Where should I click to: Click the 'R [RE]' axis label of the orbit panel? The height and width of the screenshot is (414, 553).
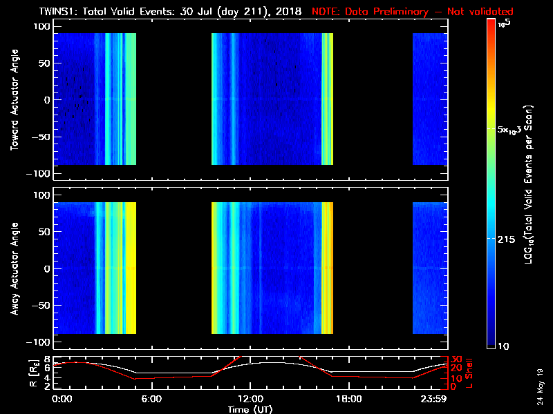tap(34, 373)
